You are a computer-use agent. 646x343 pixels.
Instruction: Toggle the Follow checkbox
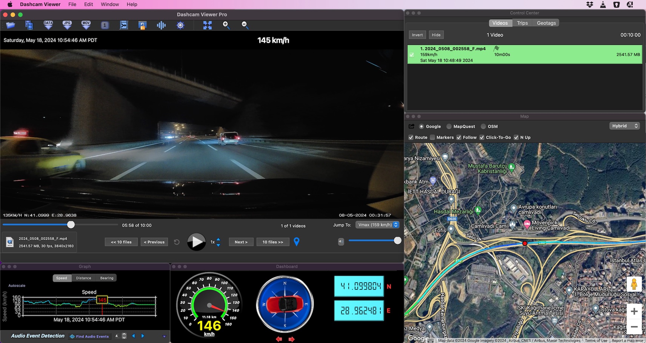tap(459, 137)
